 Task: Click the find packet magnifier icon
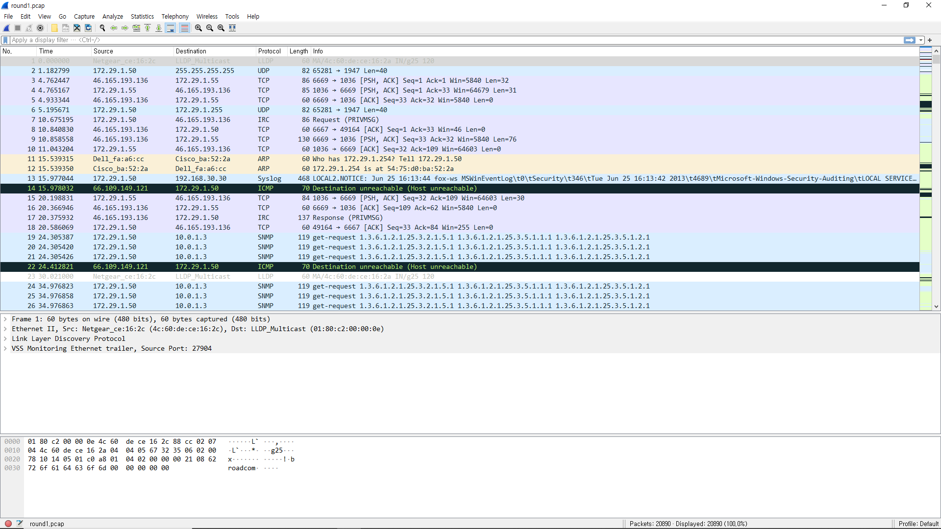click(x=102, y=28)
